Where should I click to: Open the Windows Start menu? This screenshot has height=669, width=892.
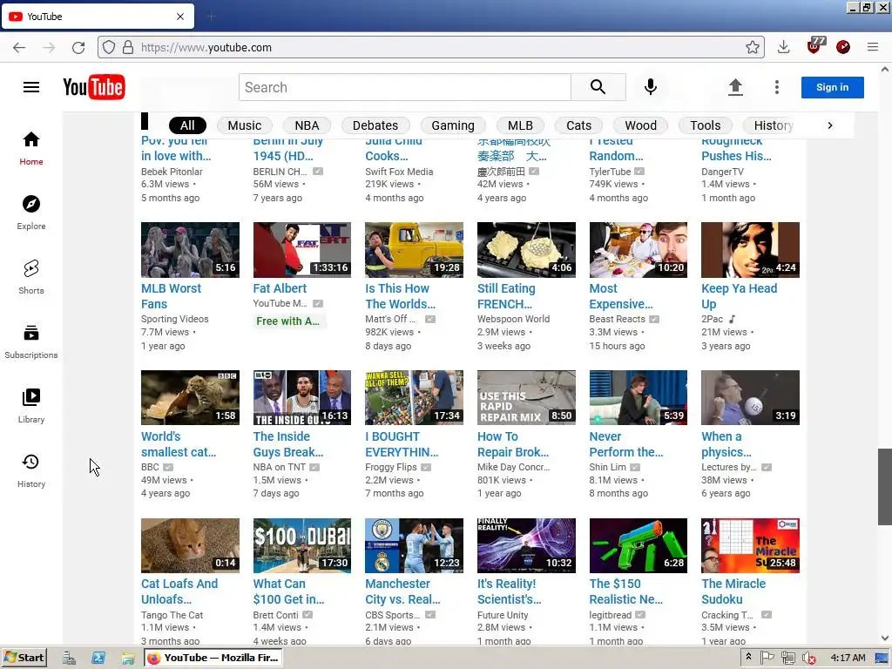(x=24, y=658)
